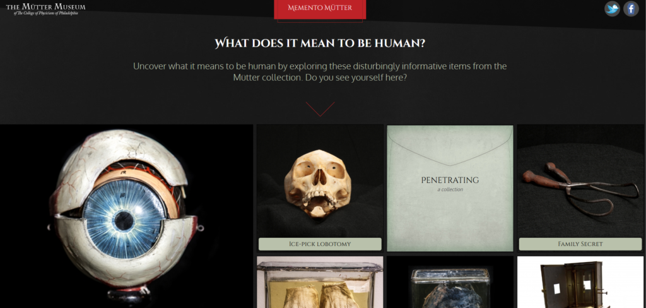Click the intro paragraph about the Mütter collection

tap(320, 72)
